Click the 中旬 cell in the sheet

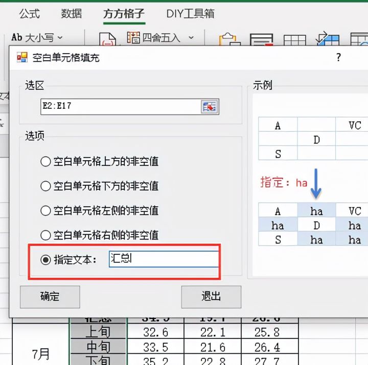tap(98, 346)
